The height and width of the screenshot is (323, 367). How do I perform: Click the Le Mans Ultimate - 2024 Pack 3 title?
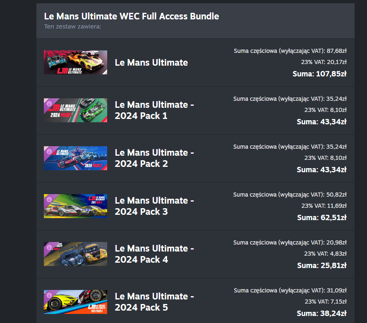coord(154,206)
